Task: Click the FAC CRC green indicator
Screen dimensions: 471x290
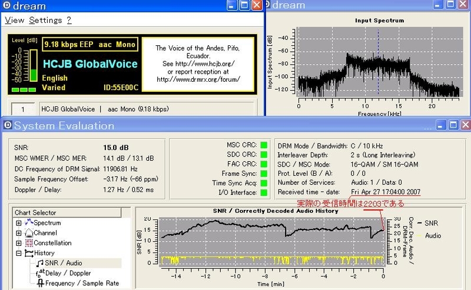Action: (264, 164)
